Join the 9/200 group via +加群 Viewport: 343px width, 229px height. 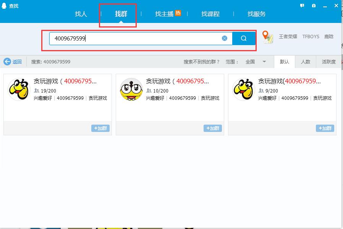click(x=325, y=128)
